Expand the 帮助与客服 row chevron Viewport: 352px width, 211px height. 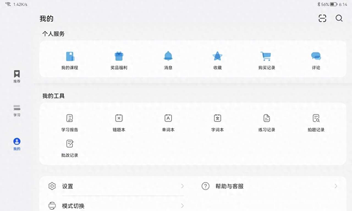tap(336, 186)
